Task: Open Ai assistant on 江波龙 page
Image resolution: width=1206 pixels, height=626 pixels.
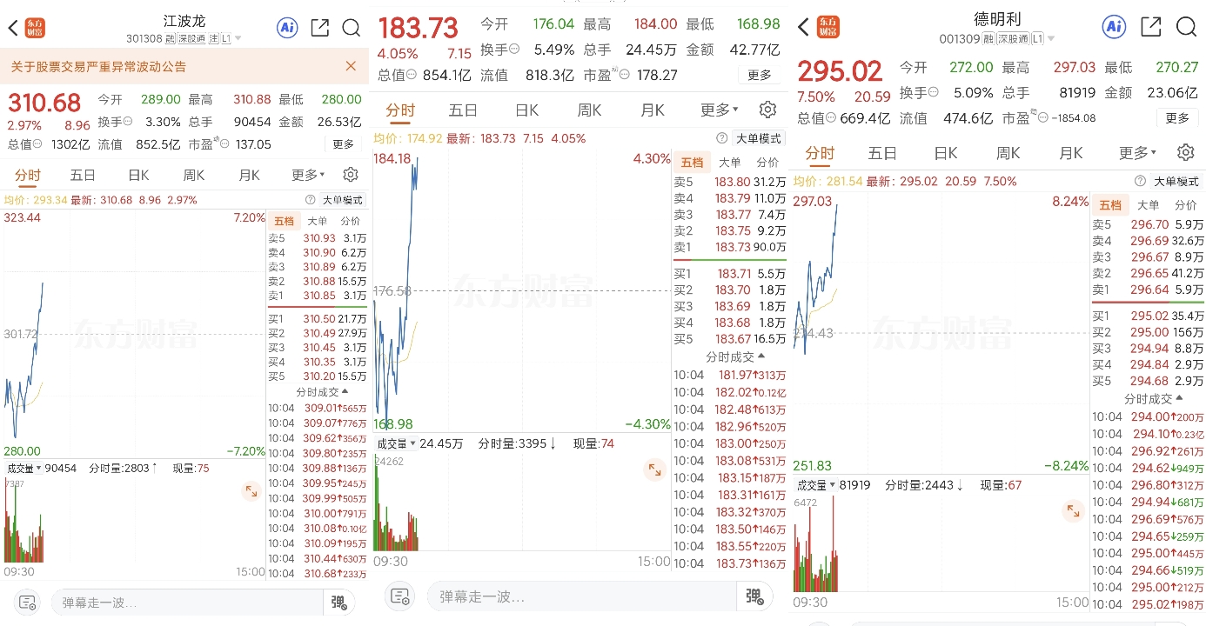Action: click(x=287, y=28)
